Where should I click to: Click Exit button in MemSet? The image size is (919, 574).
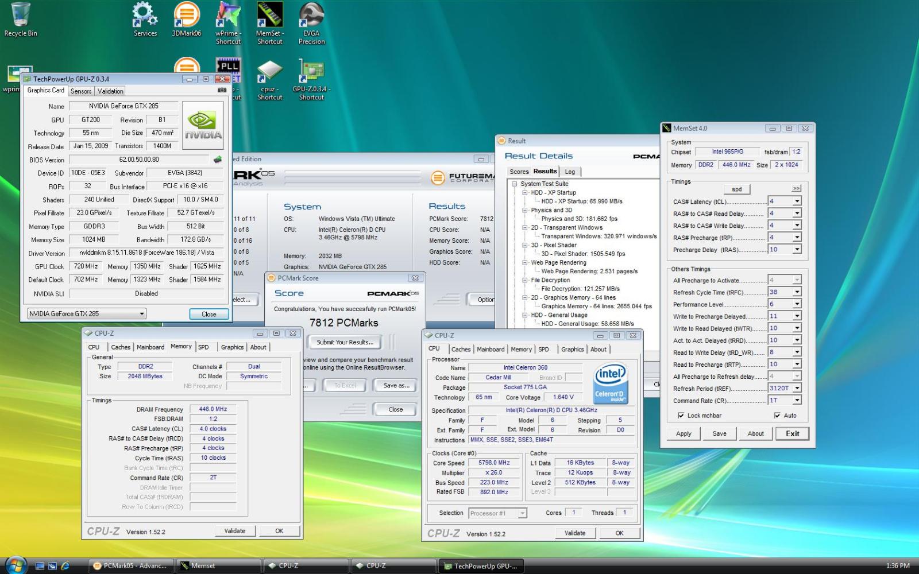(x=793, y=433)
